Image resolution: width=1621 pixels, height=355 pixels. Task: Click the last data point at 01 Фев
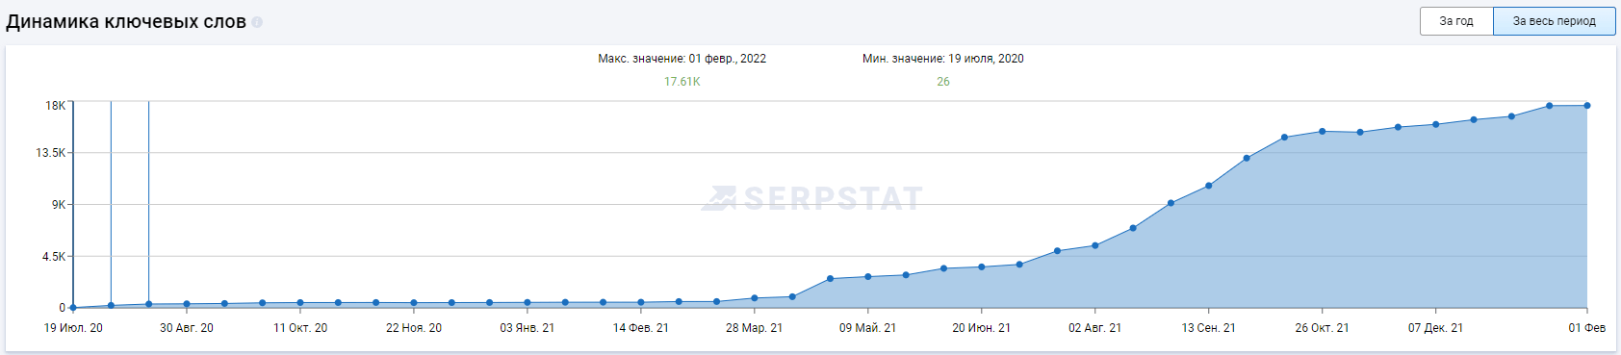coord(1587,106)
